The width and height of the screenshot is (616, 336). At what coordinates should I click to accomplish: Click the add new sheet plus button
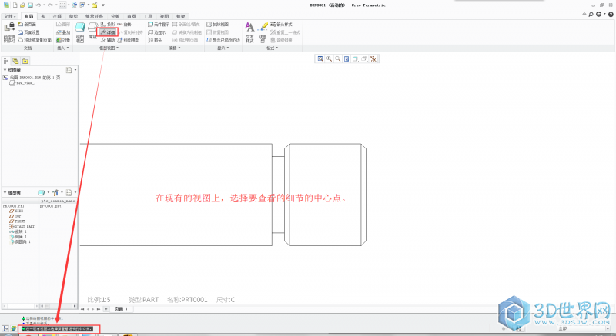106,309
